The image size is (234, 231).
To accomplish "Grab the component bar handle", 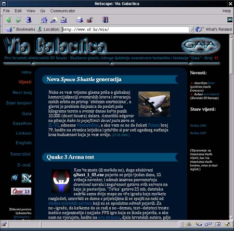I will click(181, 224).
